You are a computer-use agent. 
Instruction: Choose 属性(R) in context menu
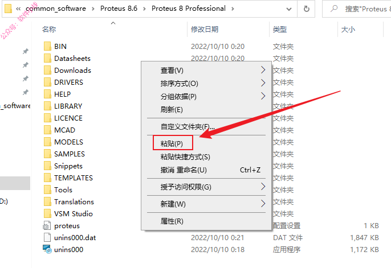tap(206, 221)
